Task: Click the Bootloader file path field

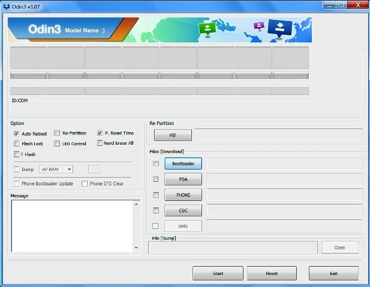Action: click(284, 163)
